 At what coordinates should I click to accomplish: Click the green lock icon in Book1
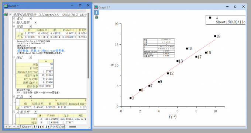(6, 14)
